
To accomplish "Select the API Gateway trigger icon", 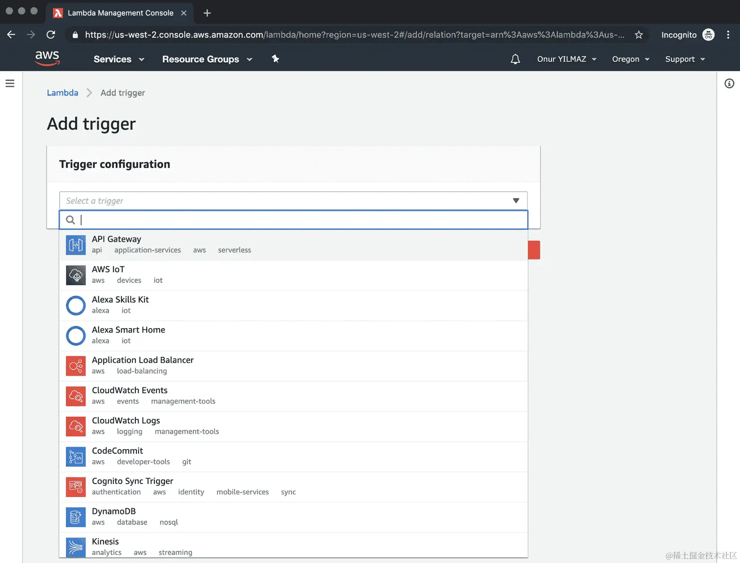I will coord(75,245).
